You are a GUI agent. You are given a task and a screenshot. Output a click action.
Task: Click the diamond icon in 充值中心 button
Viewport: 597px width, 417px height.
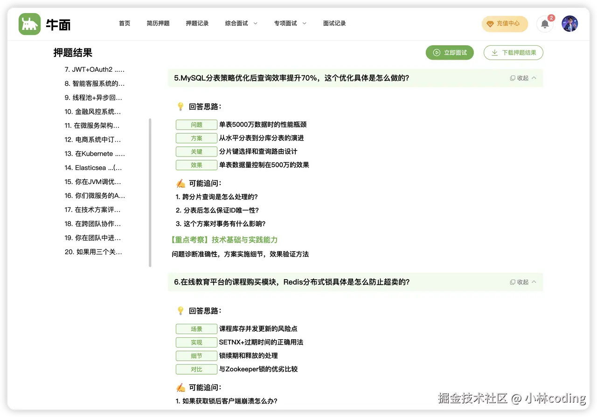click(490, 24)
